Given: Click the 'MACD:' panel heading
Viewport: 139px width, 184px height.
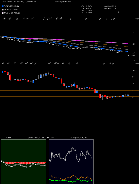Looking at the screenshot, I should coord(8,138).
